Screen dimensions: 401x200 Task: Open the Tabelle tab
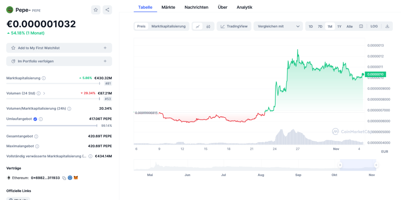[x=145, y=7]
